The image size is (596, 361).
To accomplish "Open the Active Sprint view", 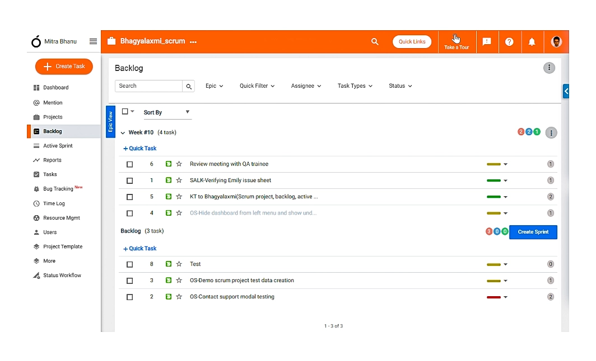I will [57, 145].
